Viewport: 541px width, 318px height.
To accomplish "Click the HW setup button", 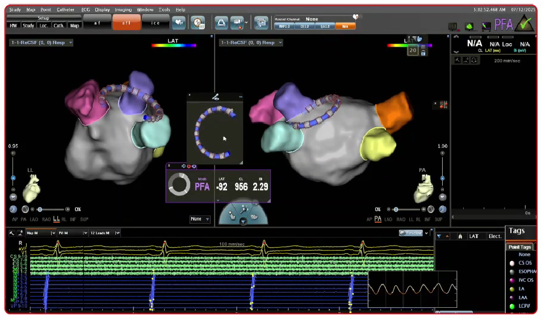I will 13,26.
